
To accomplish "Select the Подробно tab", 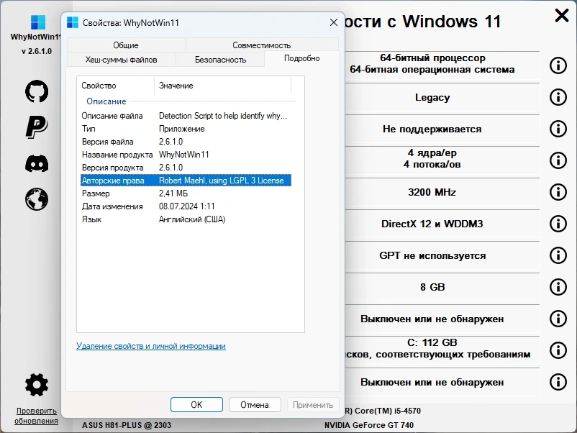I will point(301,58).
